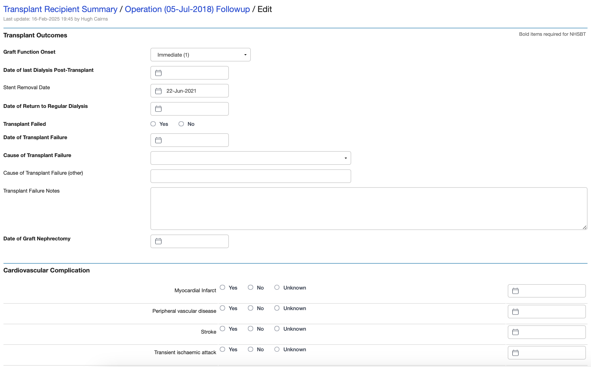Click the calendar icon for Date of Transplant Failure
The width and height of the screenshot is (591, 367).
click(158, 140)
